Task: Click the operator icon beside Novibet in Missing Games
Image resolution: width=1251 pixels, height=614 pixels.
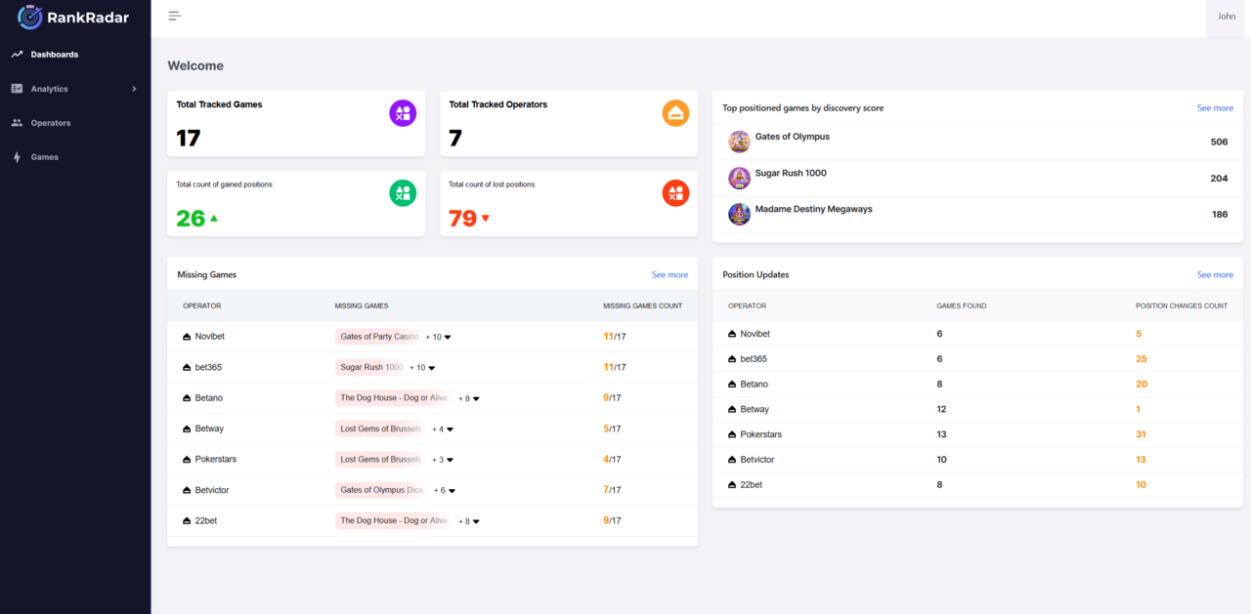Action: [x=187, y=337]
